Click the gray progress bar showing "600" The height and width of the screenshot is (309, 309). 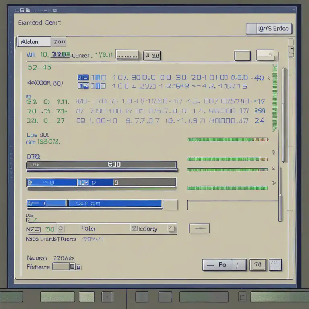point(101,165)
